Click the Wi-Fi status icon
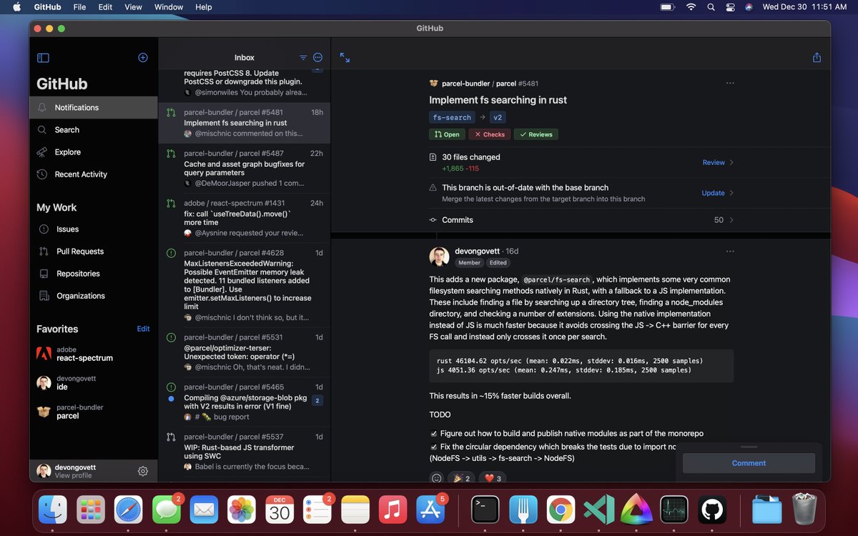This screenshot has width=858, height=536. click(691, 7)
